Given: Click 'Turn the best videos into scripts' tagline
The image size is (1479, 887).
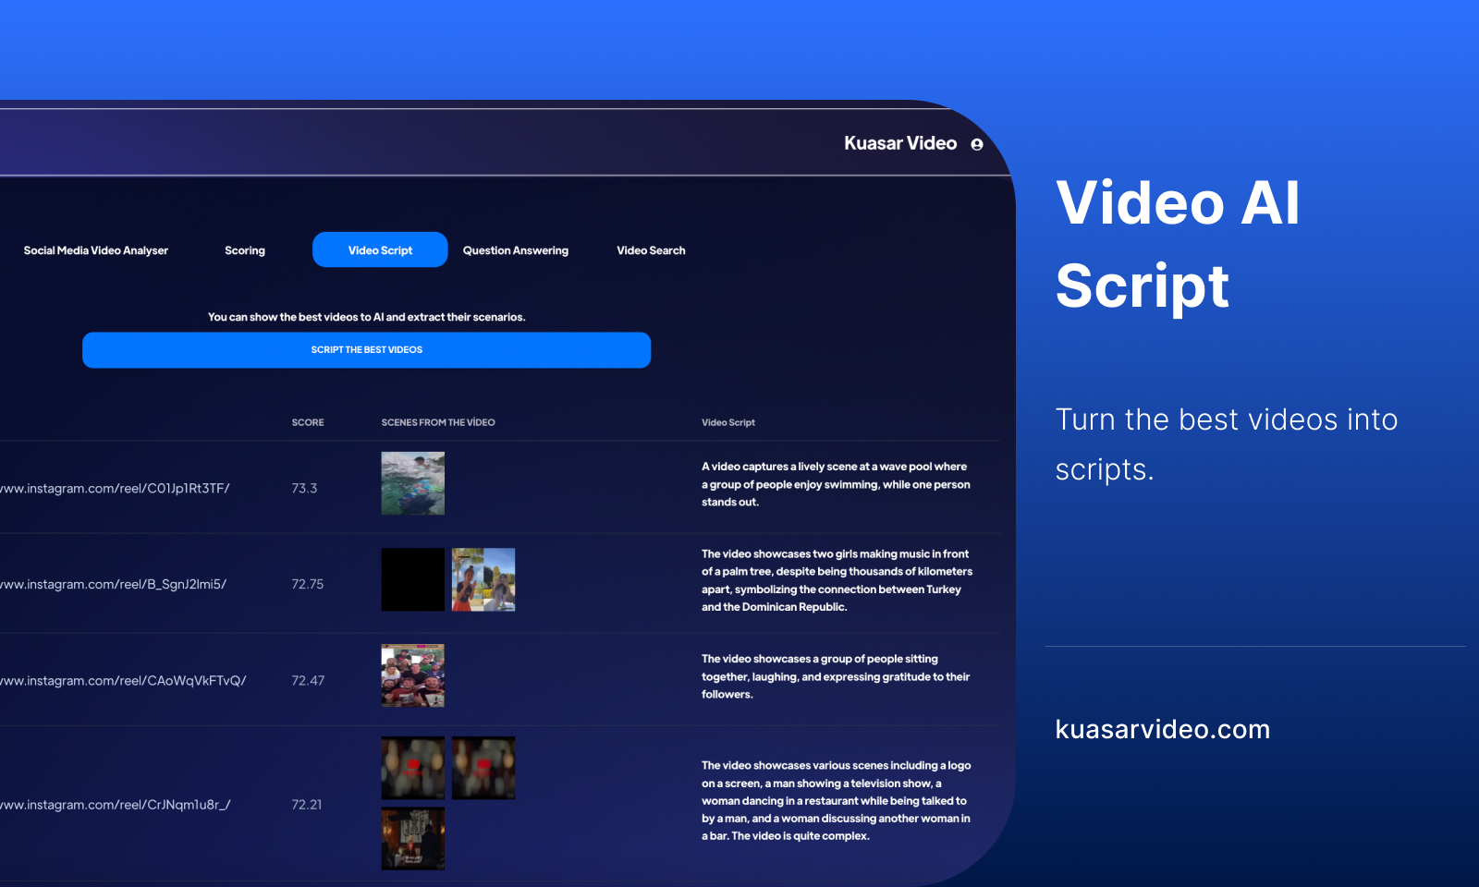Looking at the screenshot, I should (1227, 444).
